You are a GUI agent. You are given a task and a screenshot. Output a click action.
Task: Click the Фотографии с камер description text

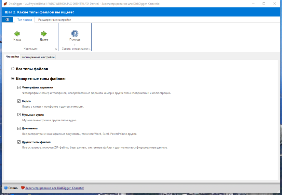(96, 93)
